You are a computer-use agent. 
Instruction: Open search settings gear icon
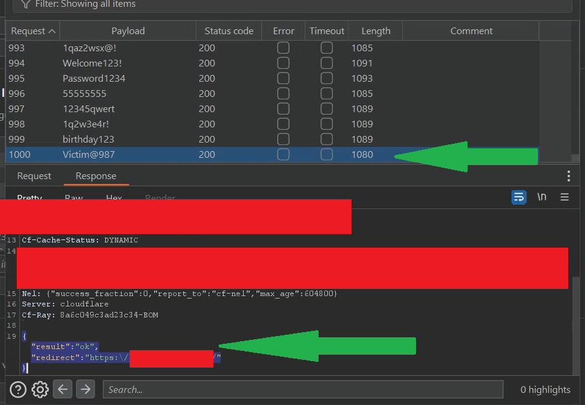click(40, 390)
